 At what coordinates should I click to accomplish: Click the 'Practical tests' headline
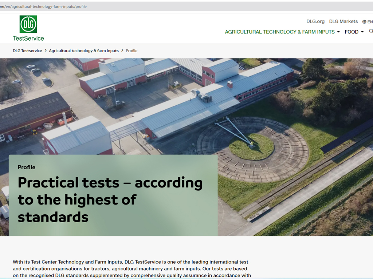coord(110,199)
